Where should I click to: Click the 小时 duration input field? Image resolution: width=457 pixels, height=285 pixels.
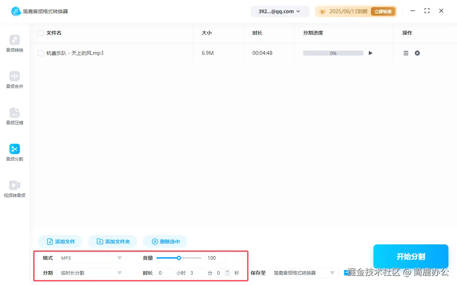165,273
